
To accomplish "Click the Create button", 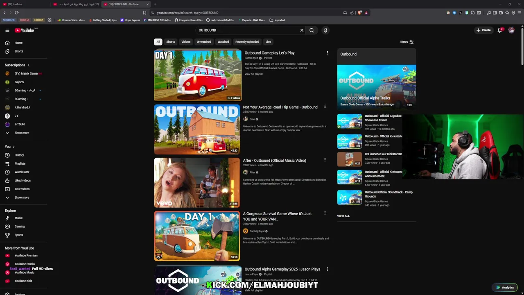I will [x=483, y=30].
